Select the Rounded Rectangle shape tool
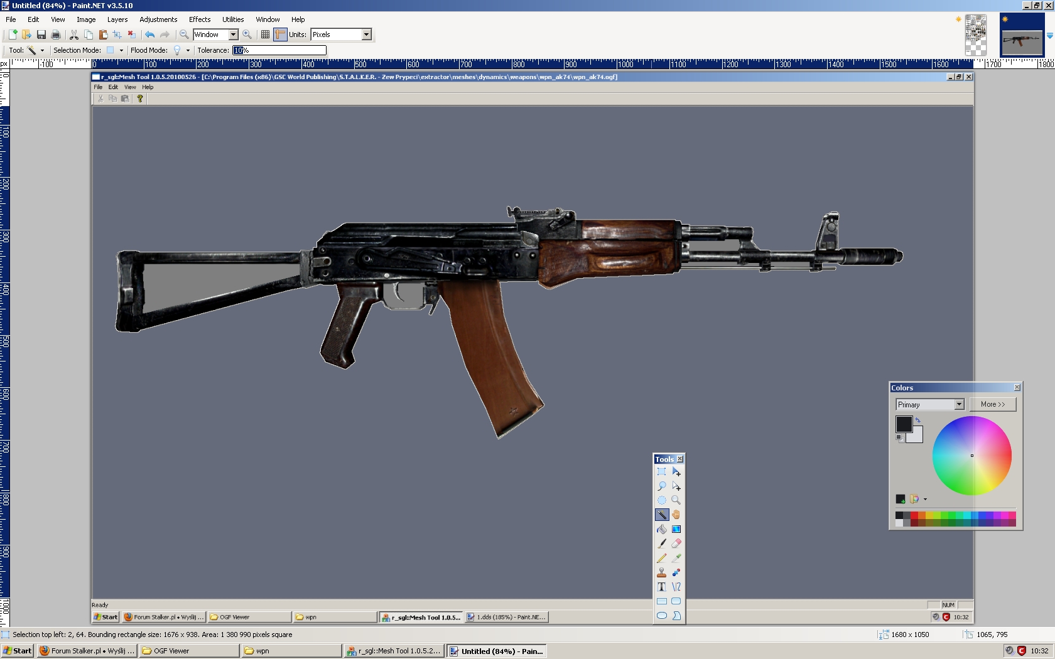1055x659 pixels. pyautogui.click(x=676, y=601)
